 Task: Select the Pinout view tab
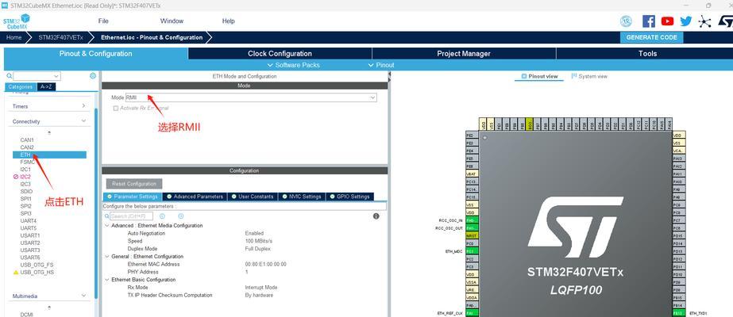click(539, 76)
